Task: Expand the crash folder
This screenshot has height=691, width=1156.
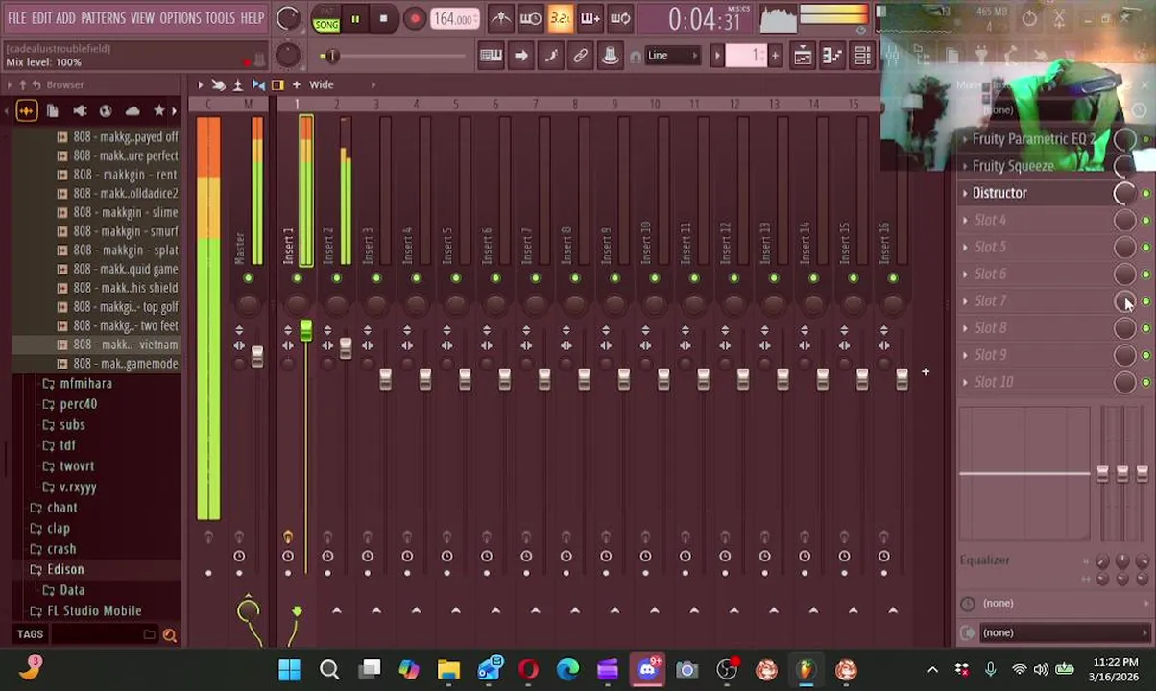Action: click(x=60, y=550)
